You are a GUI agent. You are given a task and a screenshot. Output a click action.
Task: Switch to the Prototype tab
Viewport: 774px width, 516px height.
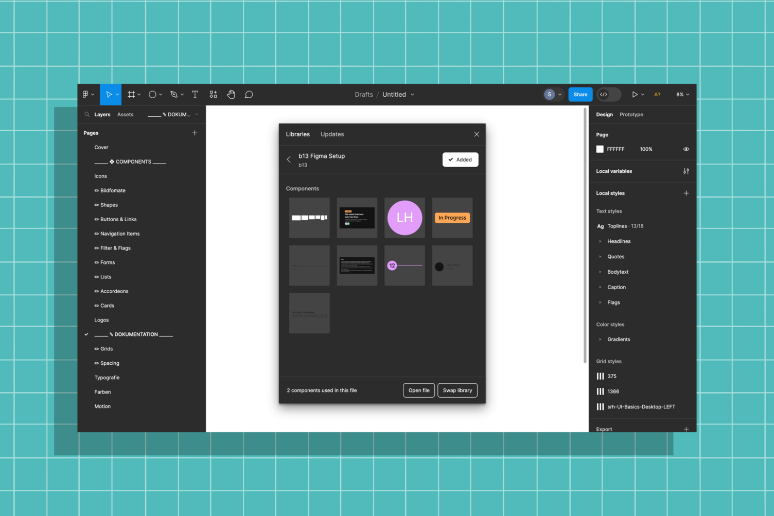[631, 114]
